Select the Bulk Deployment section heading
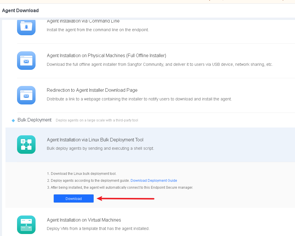295x236 pixels. pos(34,120)
